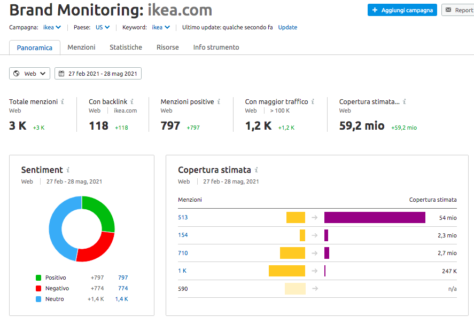Click the yellow bar in the 513 mentions row
The height and width of the screenshot is (317, 474).
pyautogui.click(x=296, y=217)
